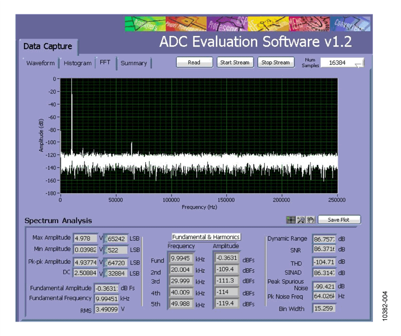This screenshot has width=401, height=336.
Task: Select the hand pan tool
Action: tap(311, 220)
